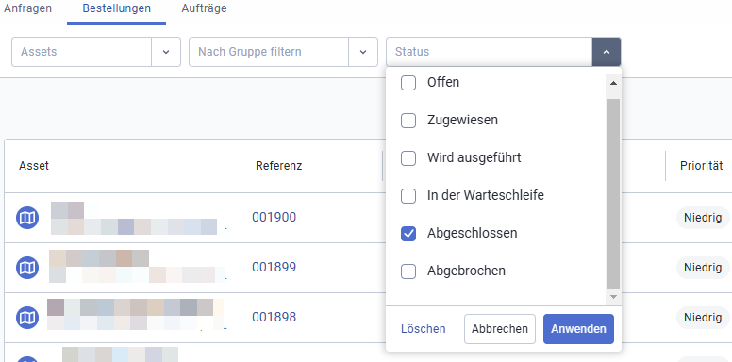Click the Abbrechen button

tap(500, 329)
